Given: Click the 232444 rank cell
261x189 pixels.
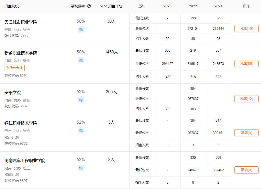Looking at the screenshot, I should (218, 28).
